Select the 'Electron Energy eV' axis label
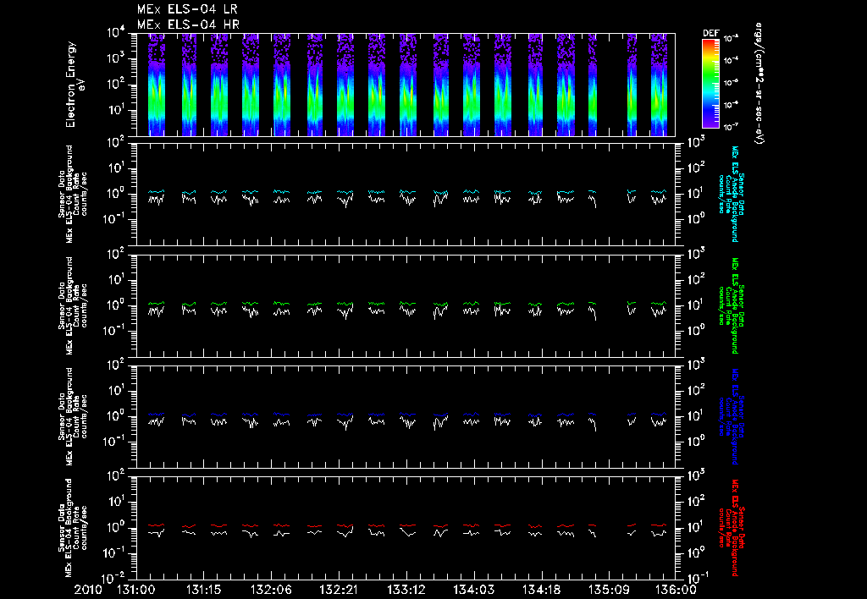 click(75, 85)
